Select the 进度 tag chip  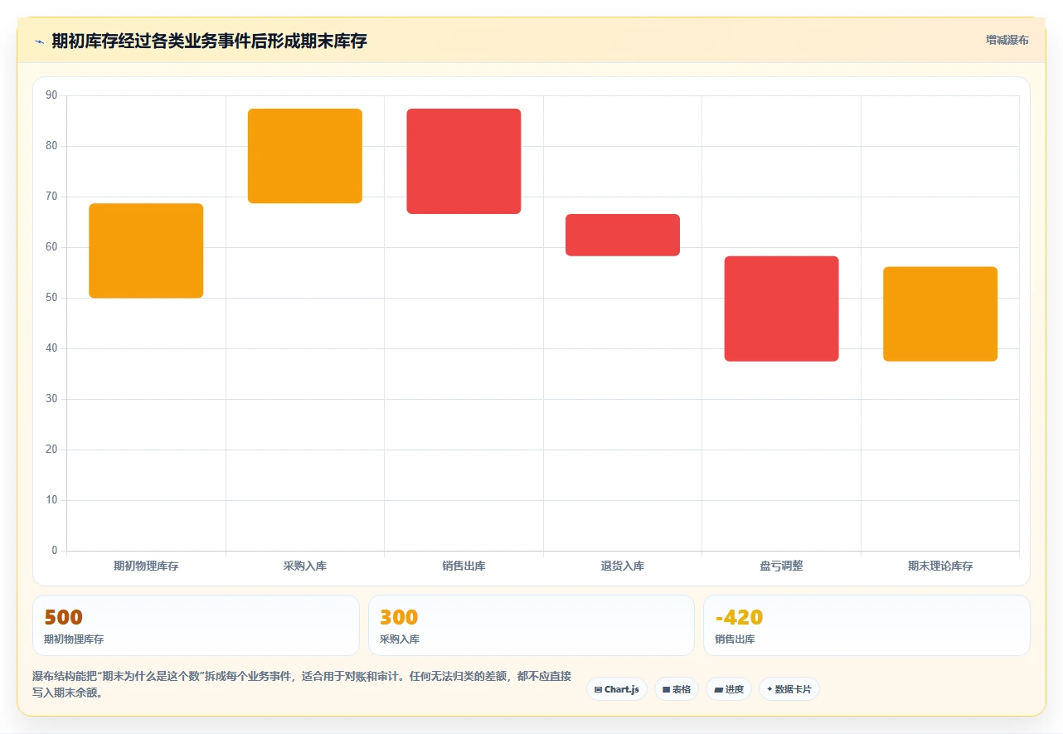729,689
